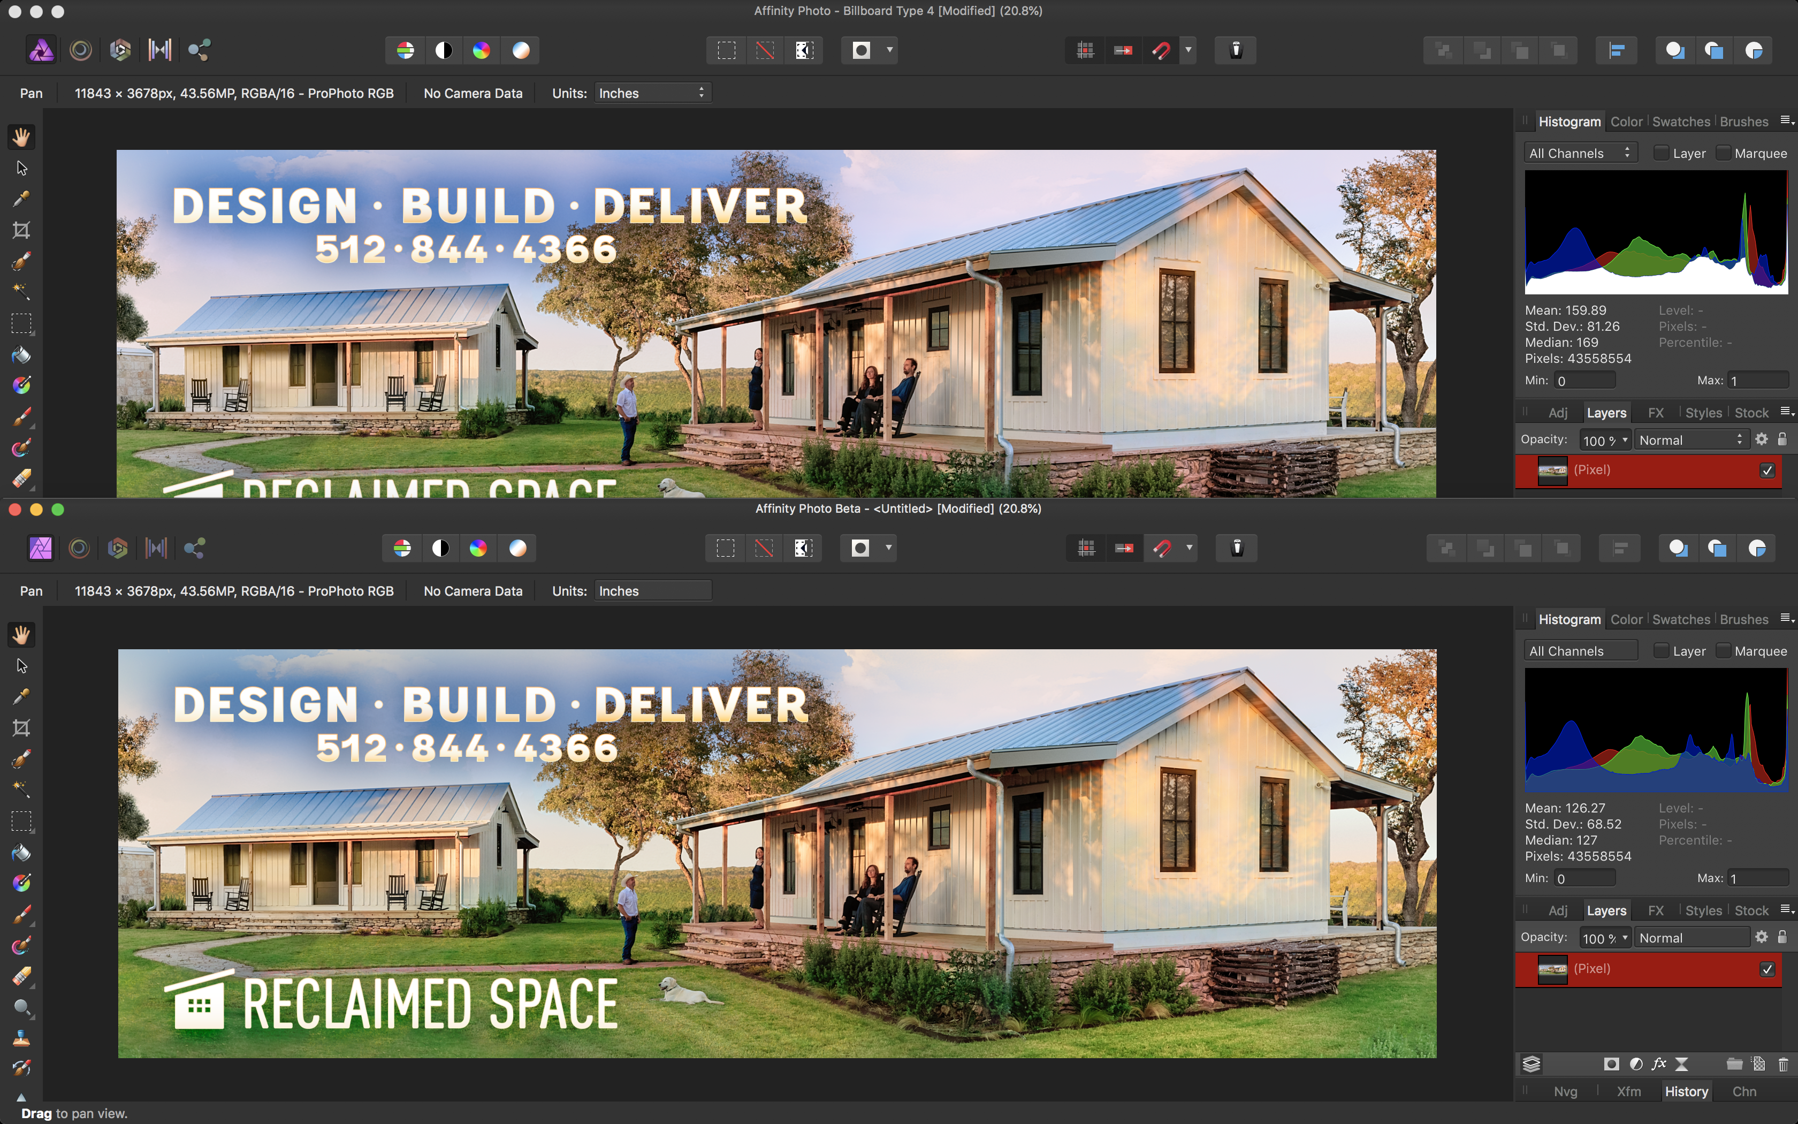
Task: Select Hand pan tool in top window
Action: click(x=21, y=137)
